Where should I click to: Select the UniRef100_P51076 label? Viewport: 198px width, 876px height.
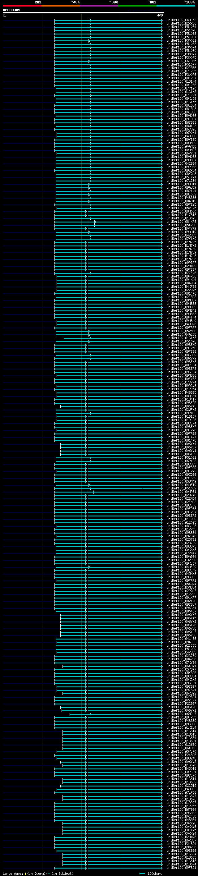coord(181,342)
